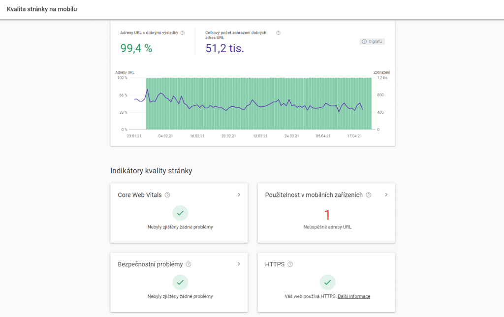Screen dimensions: 504x317
Task: Click green checkmark in Bezpečnostní problémy card
Action: click(180, 282)
